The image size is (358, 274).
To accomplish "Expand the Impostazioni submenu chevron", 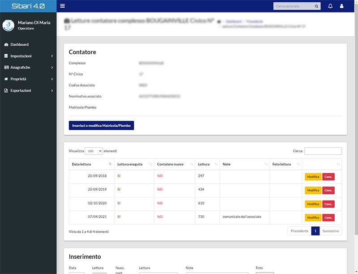I will click(x=52, y=56).
